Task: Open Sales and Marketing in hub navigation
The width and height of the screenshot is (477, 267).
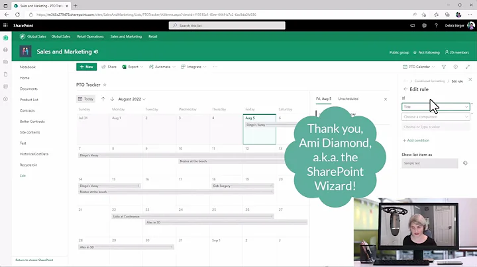Action: click(x=126, y=36)
